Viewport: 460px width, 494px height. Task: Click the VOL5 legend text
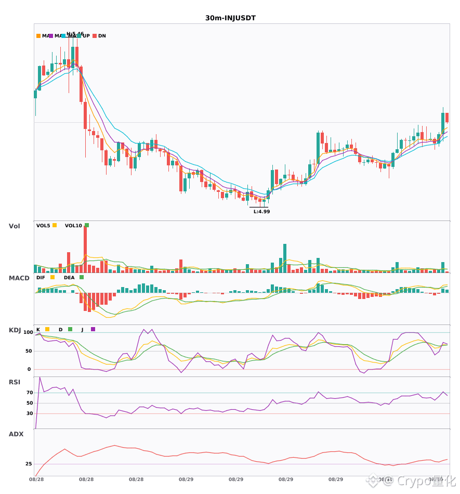point(43,226)
